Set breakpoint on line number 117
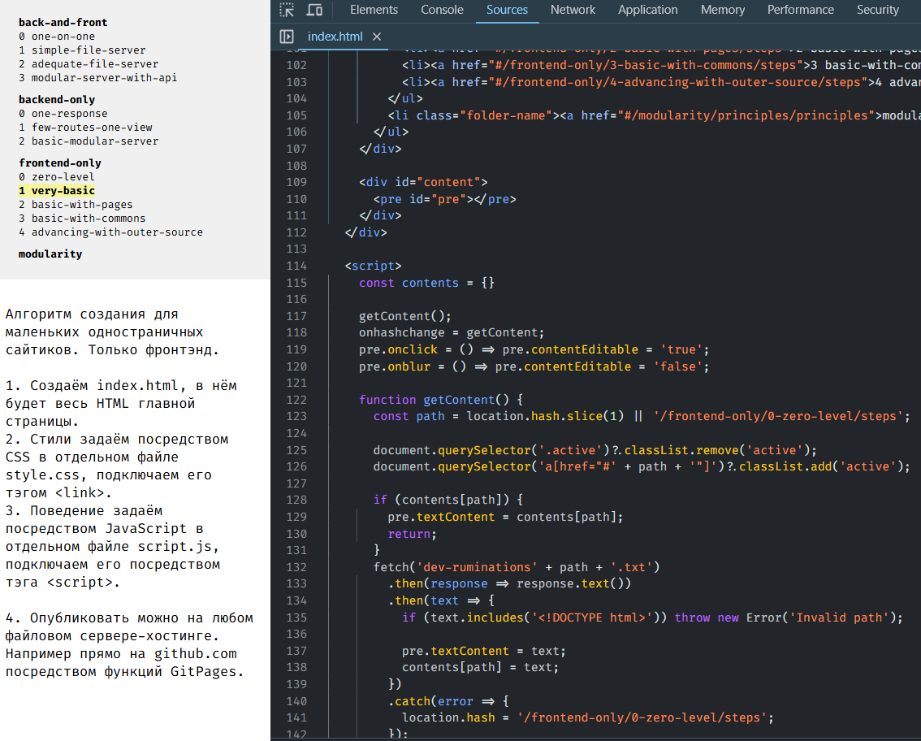This screenshot has height=741, width=921. (x=296, y=316)
